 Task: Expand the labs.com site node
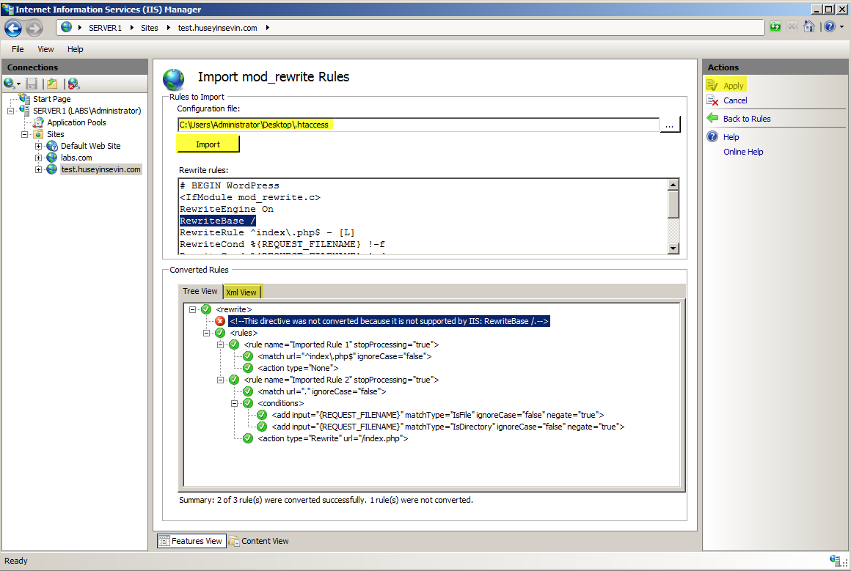[39, 158]
